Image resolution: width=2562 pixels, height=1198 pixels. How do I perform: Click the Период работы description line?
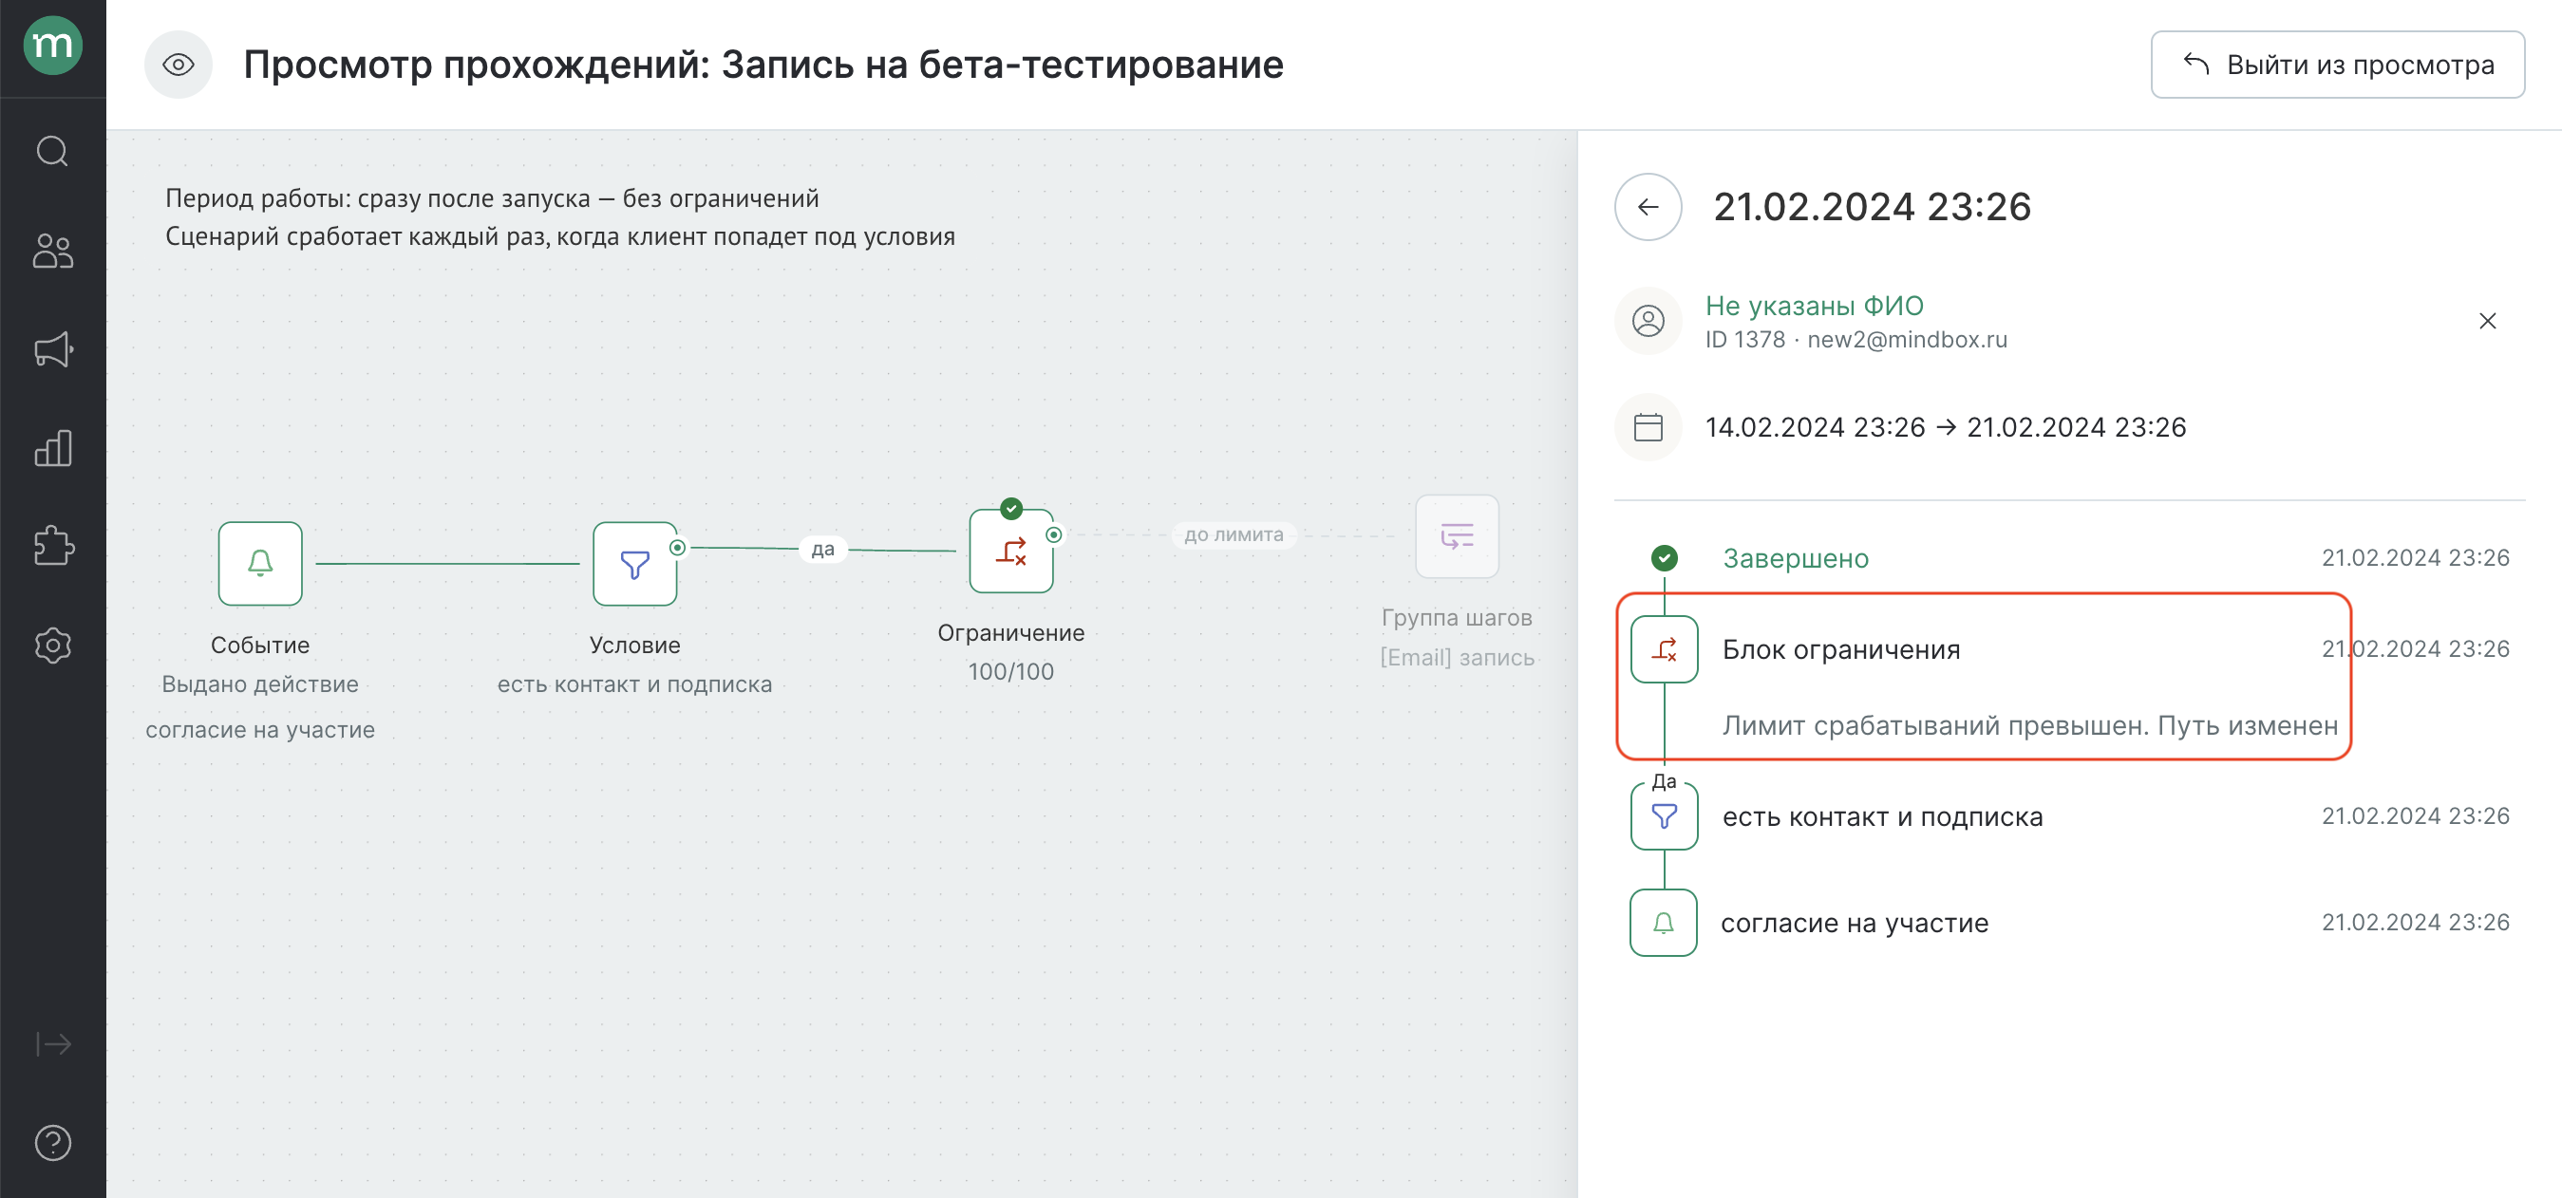491,198
